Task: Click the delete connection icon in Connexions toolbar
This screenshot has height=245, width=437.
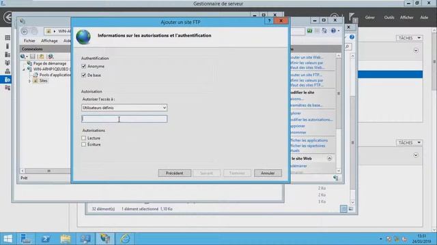Action: [51, 56]
